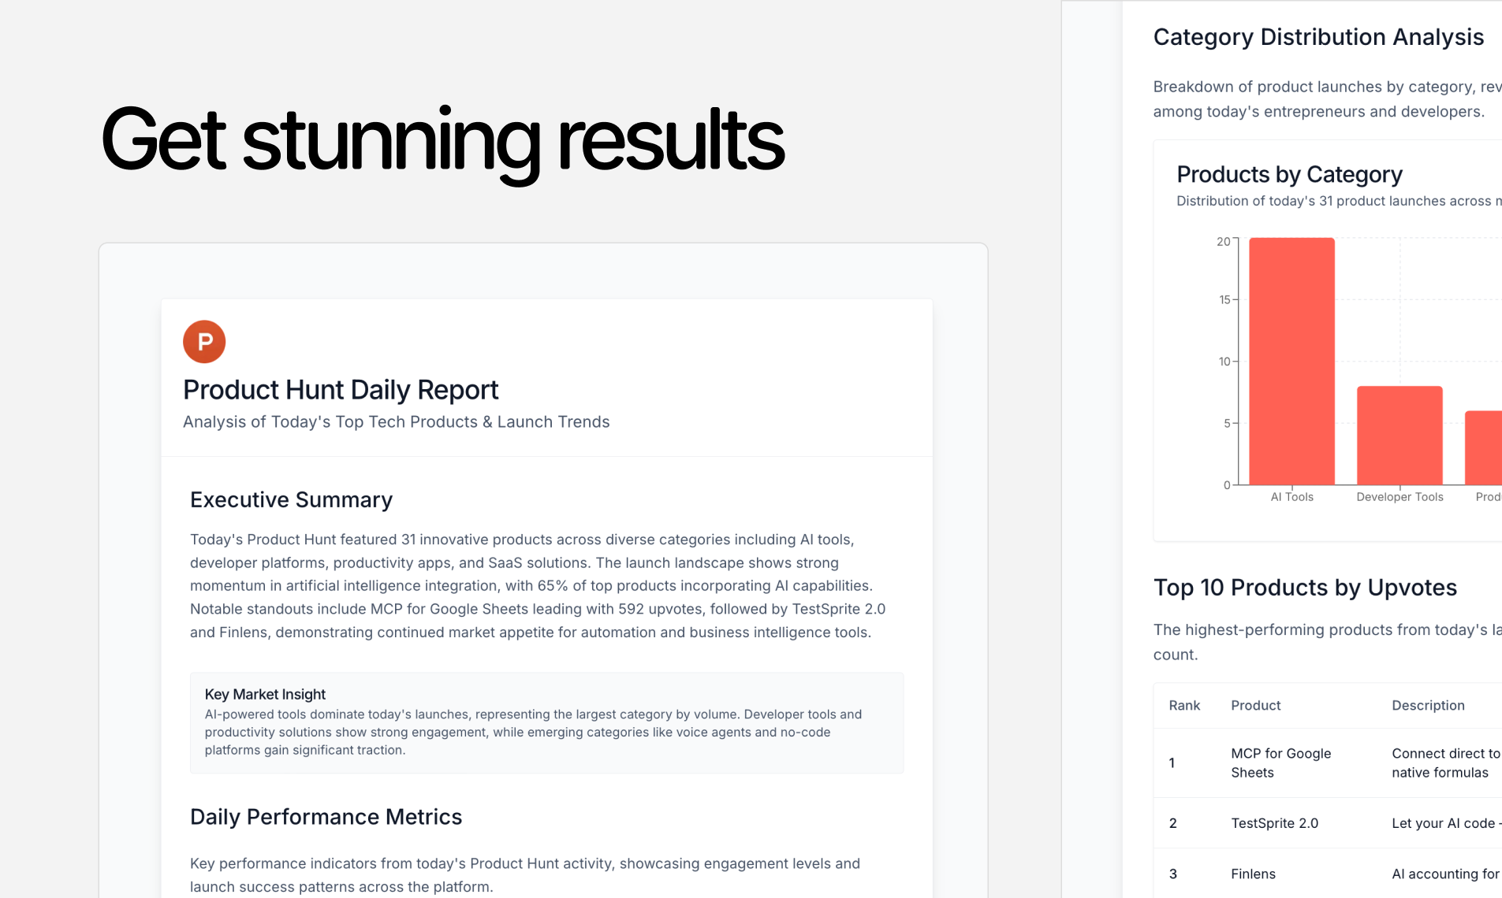Click the 'Breakdown of product launches by category' paragraph

[x=1327, y=99]
